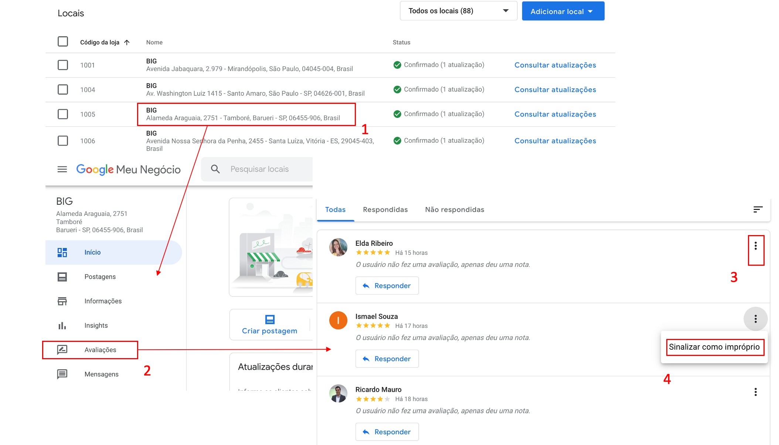Viewport: 779px width, 445px height.
Task: Click Ricardo Mauro's profile avatar
Action: [x=338, y=394]
